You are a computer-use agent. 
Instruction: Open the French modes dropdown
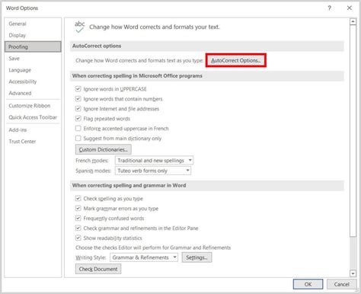coord(154,161)
